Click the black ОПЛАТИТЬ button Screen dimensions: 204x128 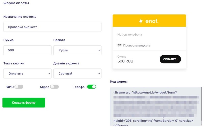pos(170,59)
